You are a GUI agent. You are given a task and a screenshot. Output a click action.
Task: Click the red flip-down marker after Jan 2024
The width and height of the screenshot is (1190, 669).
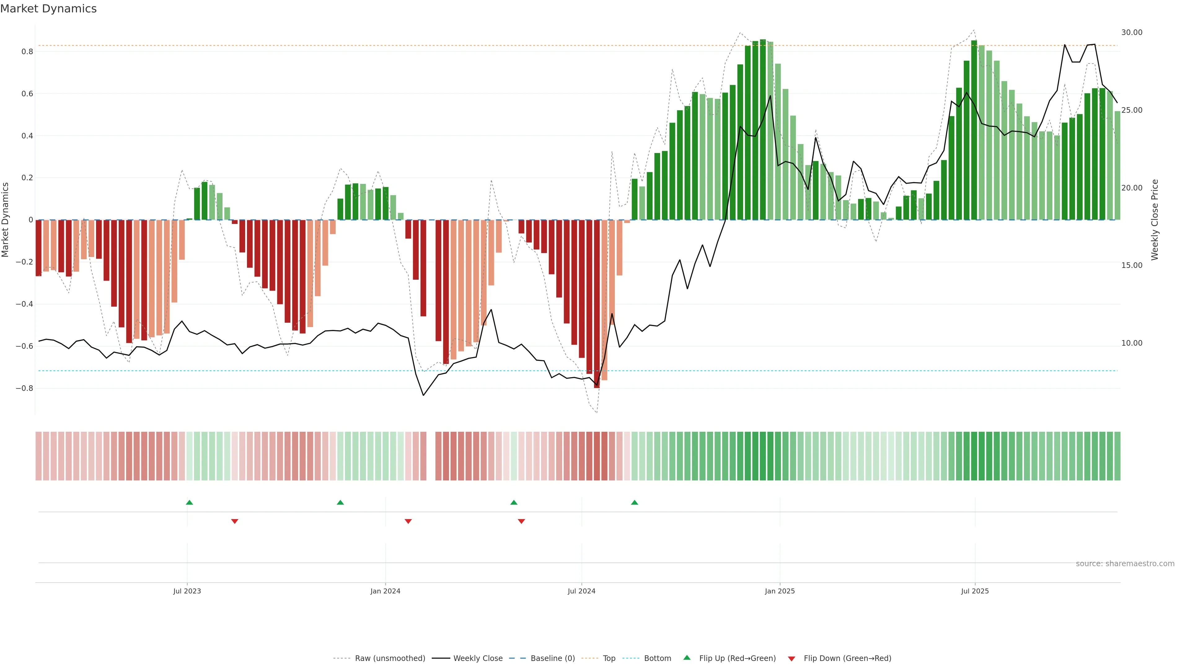tap(408, 521)
